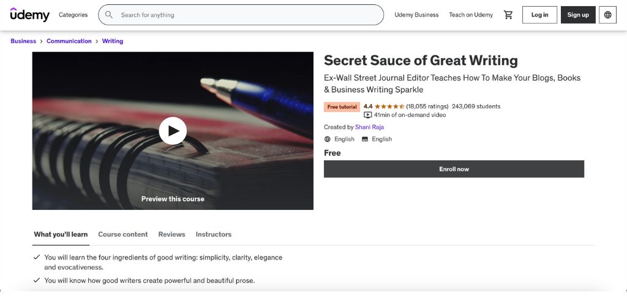Open instructor Shani Raja's profile link

point(369,127)
